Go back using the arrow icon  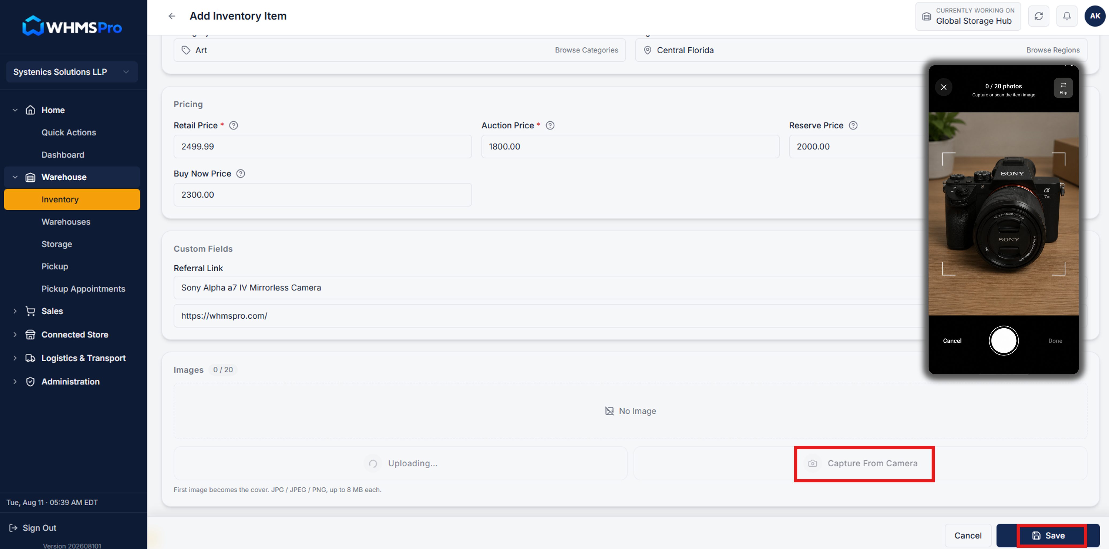click(x=172, y=16)
